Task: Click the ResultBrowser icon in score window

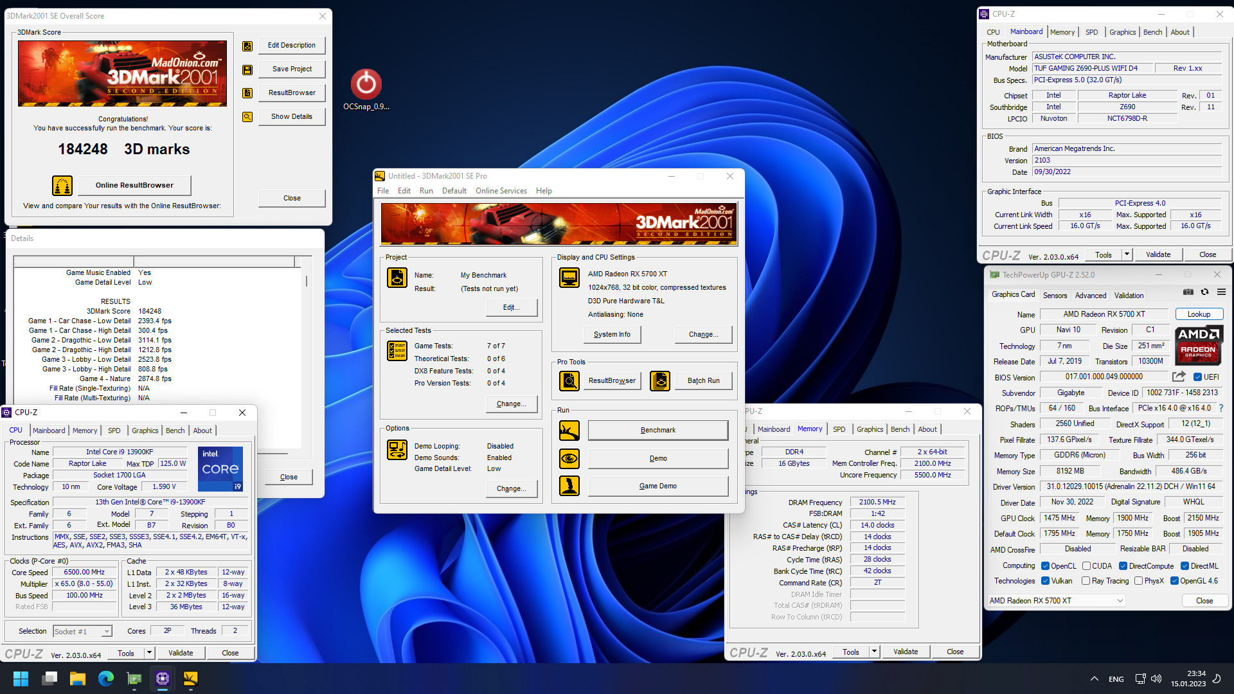Action: [247, 93]
